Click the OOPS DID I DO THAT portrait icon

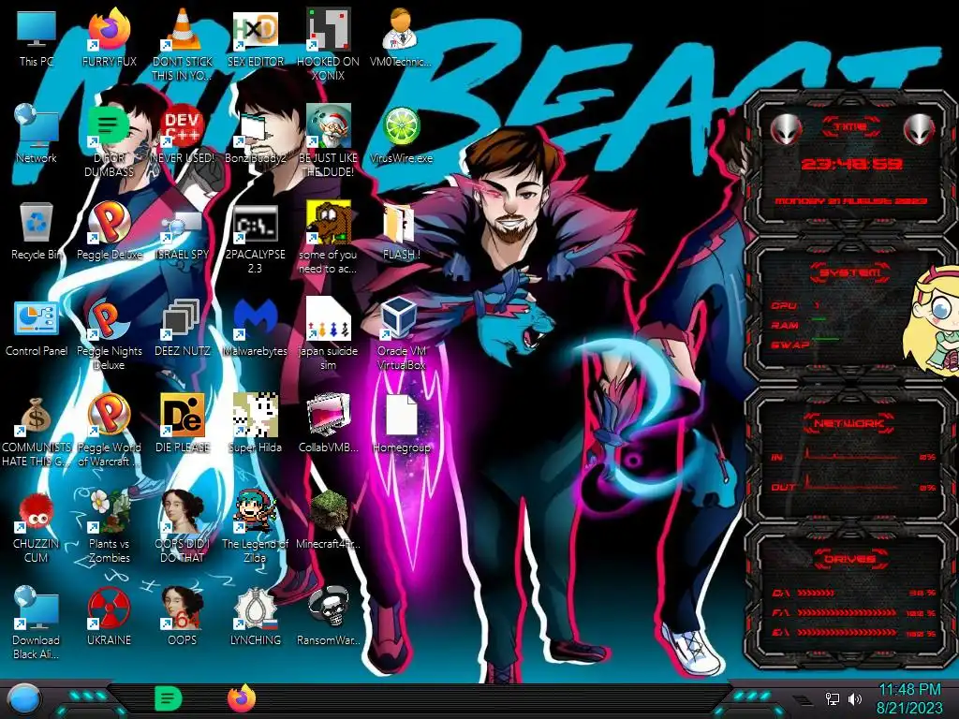click(182, 512)
